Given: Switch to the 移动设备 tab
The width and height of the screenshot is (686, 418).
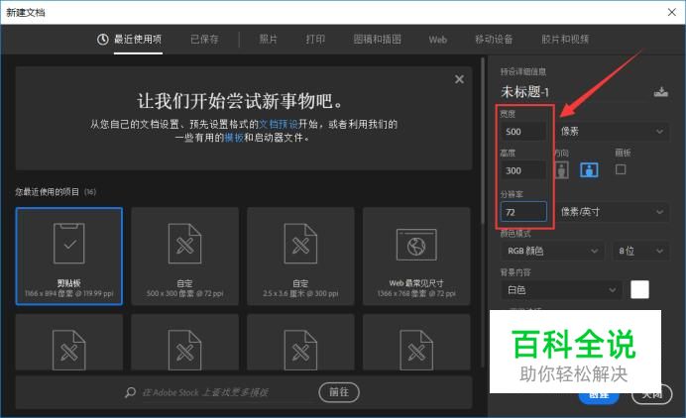Looking at the screenshot, I should click(494, 40).
